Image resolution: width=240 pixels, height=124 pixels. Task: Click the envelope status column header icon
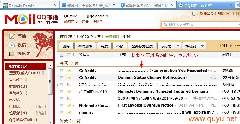[x=69, y=55]
